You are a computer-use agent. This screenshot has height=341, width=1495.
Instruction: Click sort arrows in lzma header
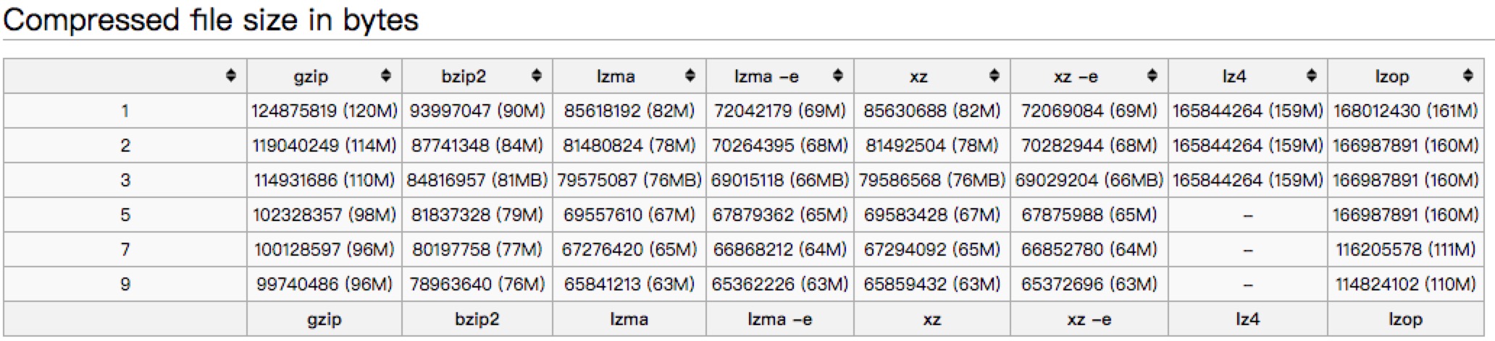tap(690, 76)
